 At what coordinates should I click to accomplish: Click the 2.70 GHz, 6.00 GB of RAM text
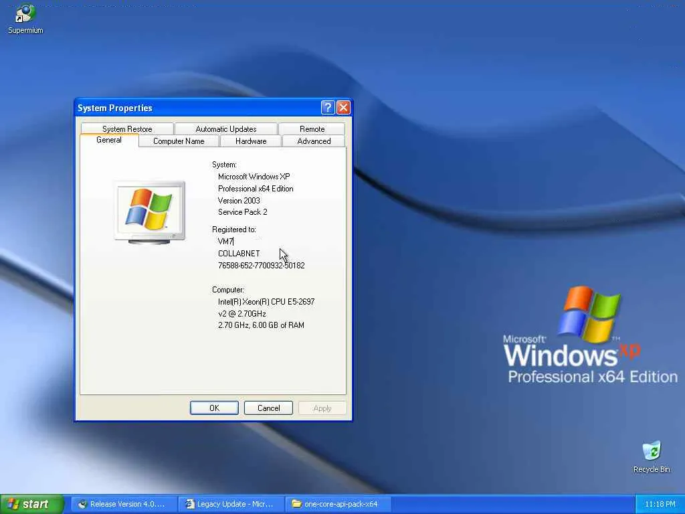[x=261, y=325]
